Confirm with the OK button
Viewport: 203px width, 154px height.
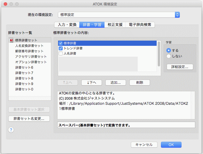point(171,145)
